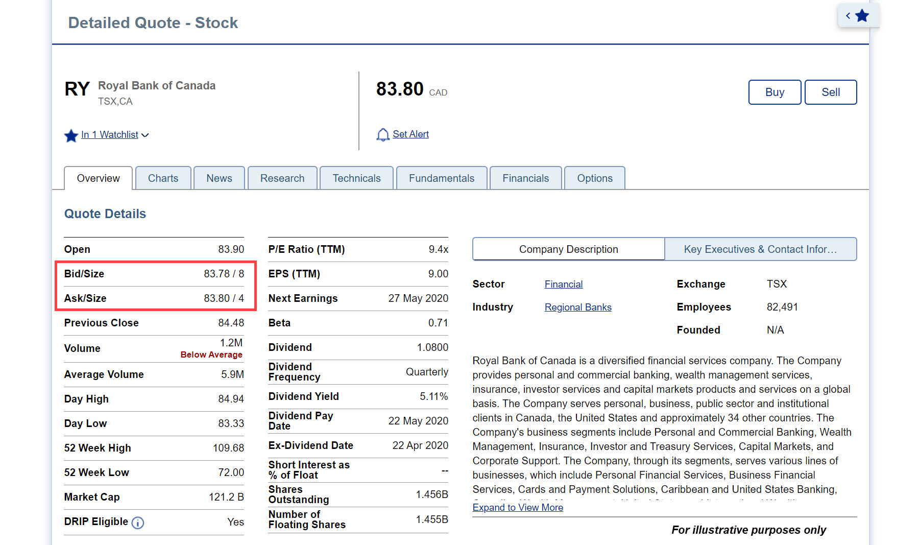
Task: Open the News tab
Action: tap(219, 178)
